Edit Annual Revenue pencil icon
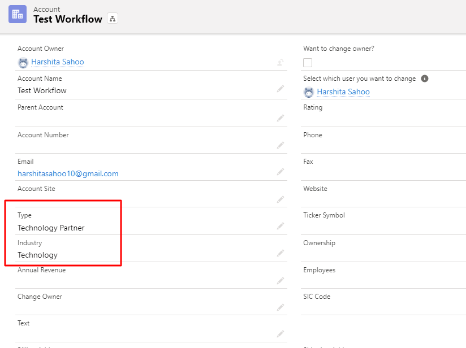Screen dimensions: 466x348 coord(281,280)
